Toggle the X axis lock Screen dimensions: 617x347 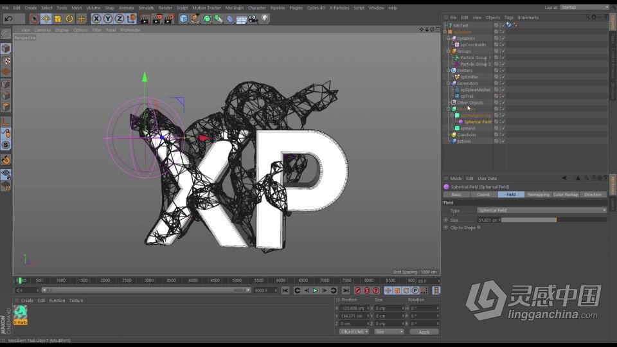pos(96,19)
